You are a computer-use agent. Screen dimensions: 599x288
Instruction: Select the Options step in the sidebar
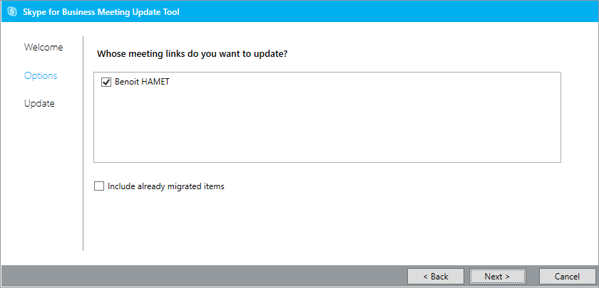[41, 75]
